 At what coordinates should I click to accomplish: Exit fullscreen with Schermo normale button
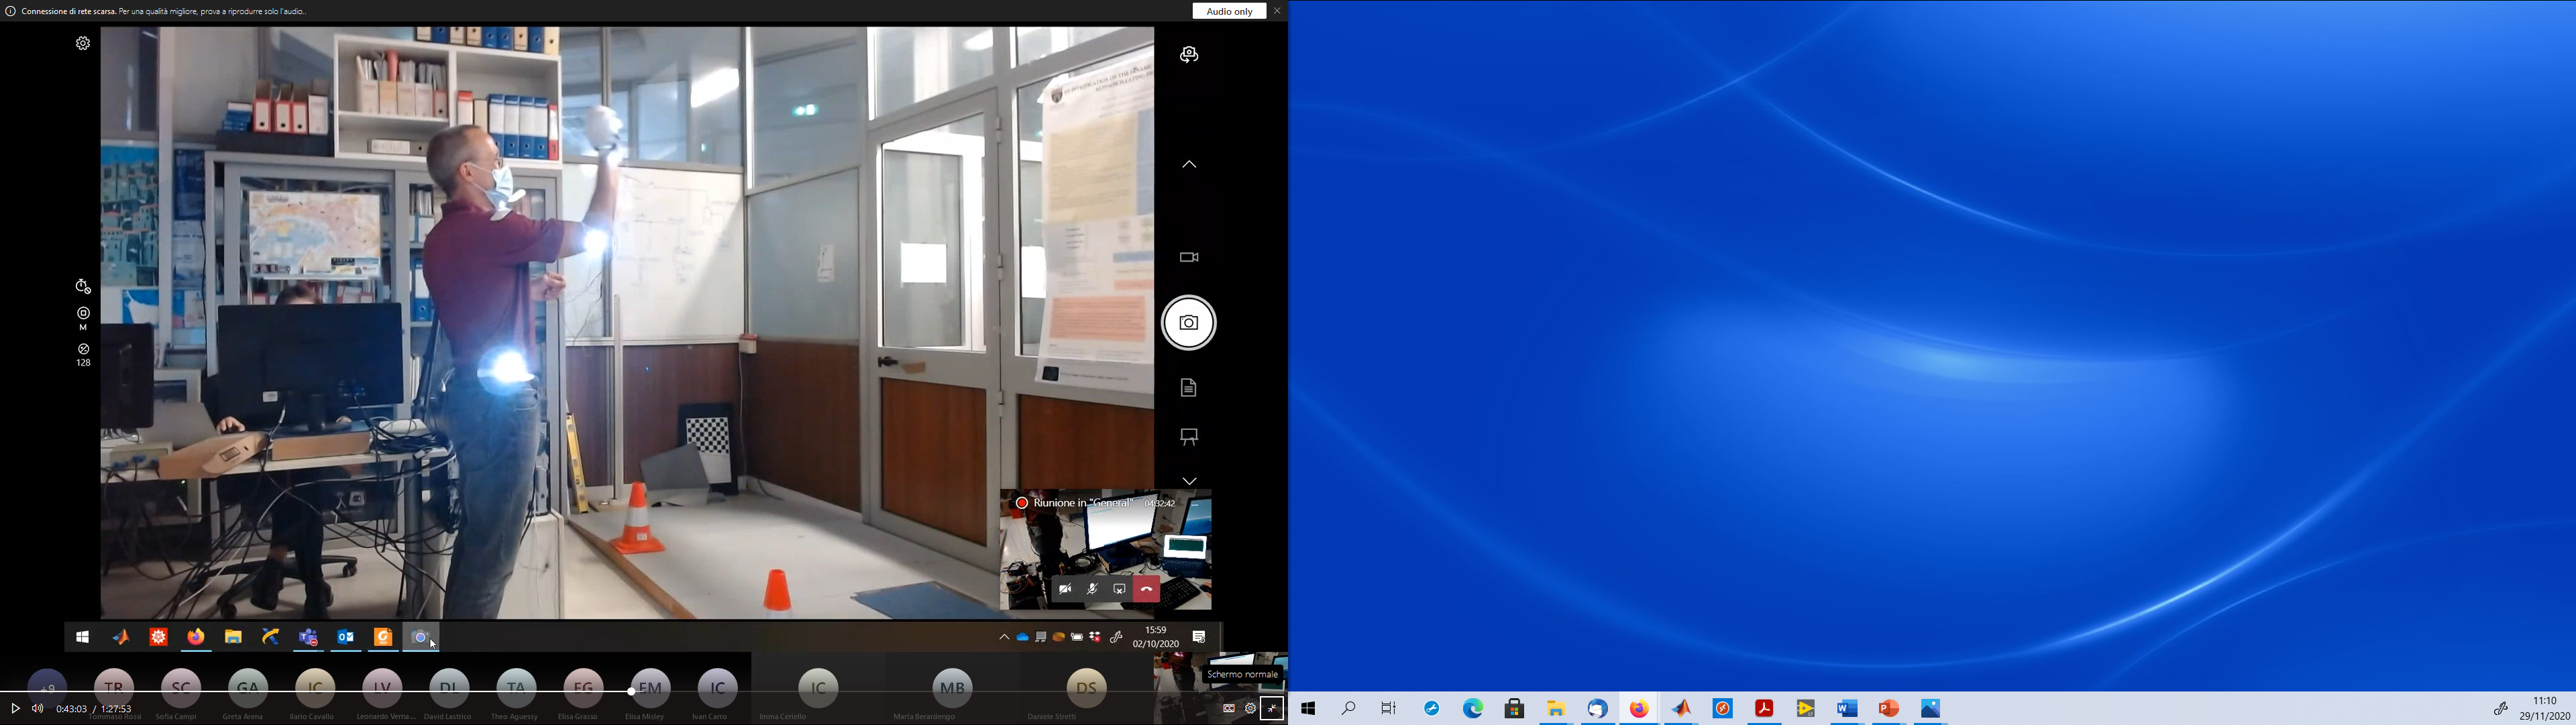1272,708
